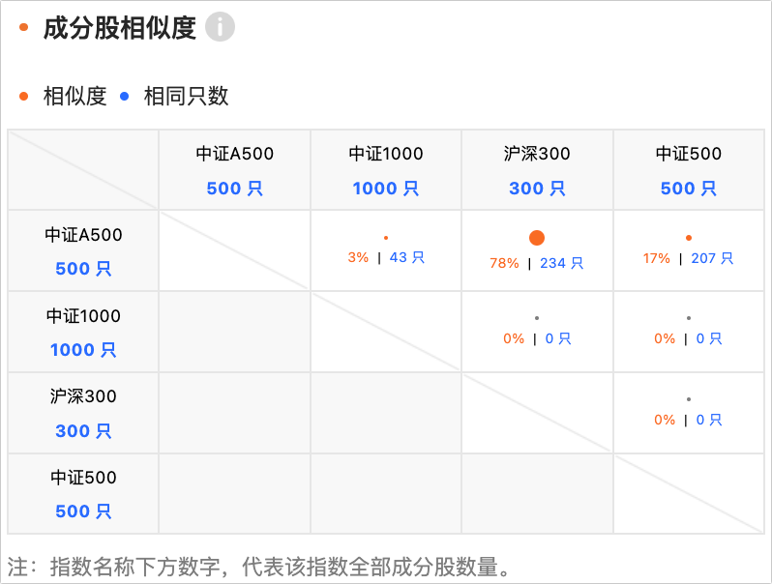This screenshot has width=772, height=584.
Task: Click the 234 只 shared stock count
Action: pos(562,263)
